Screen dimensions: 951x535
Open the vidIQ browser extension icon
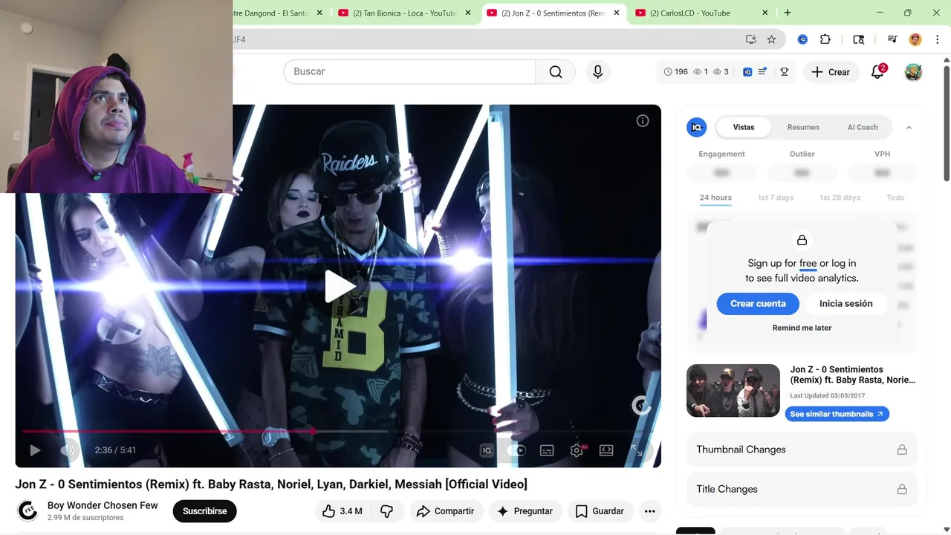(802, 39)
